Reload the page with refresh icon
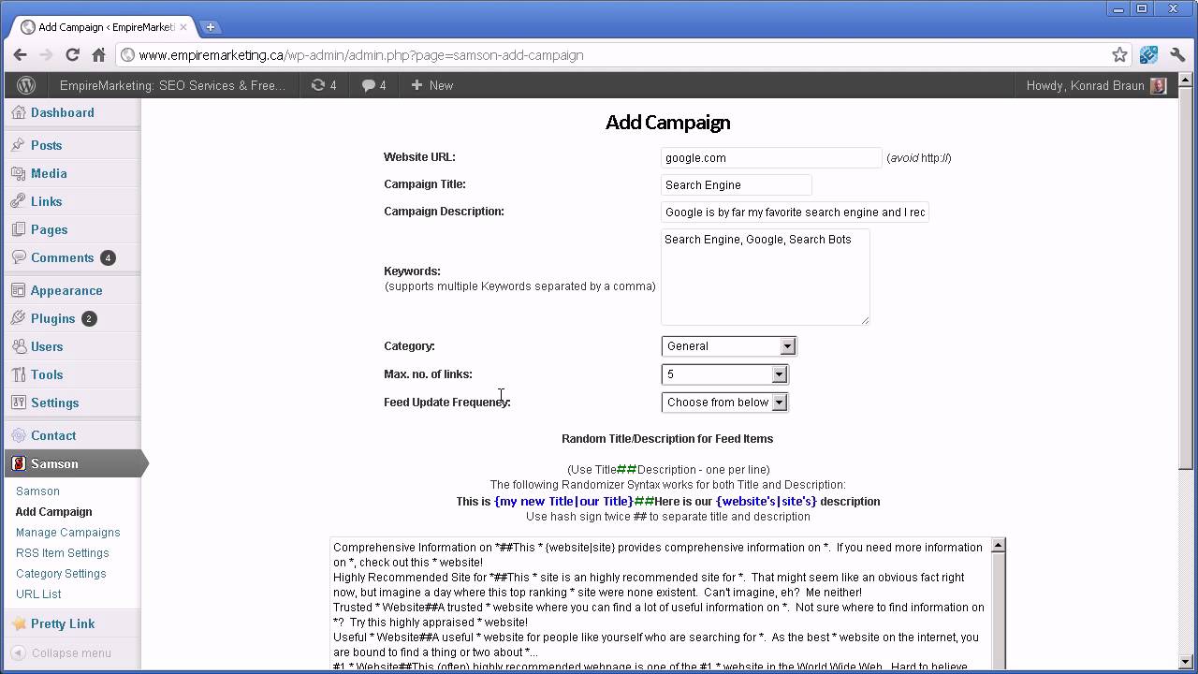 [x=72, y=55]
